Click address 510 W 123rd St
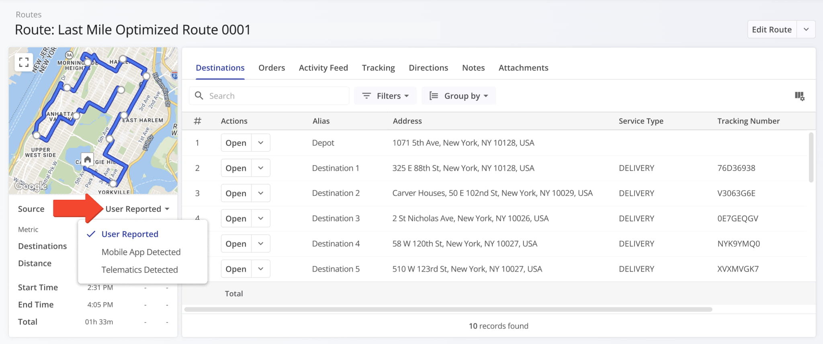The width and height of the screenshot is (823, 344). coord(467,269)
